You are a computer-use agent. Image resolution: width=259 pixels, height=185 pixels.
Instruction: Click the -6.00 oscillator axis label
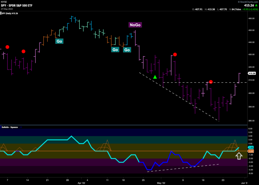250,173
